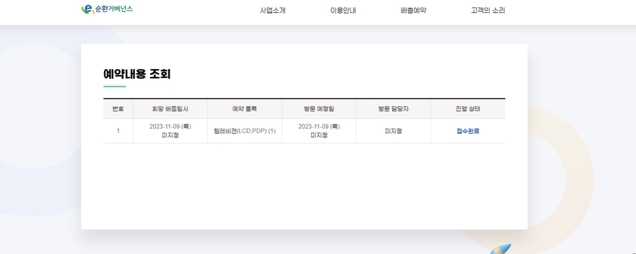Viewport: 636px width, 254px height.
Task: Click the 예약 품목 column header
Action: [245, 109]
